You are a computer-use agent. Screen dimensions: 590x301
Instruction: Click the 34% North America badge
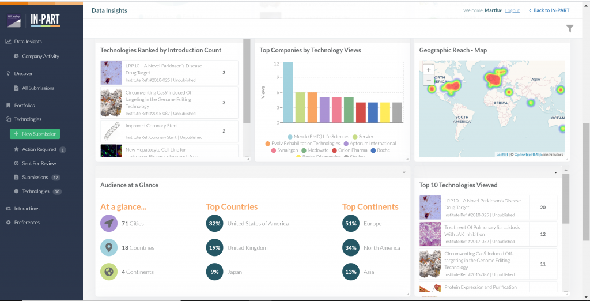(x=351, y=248)
